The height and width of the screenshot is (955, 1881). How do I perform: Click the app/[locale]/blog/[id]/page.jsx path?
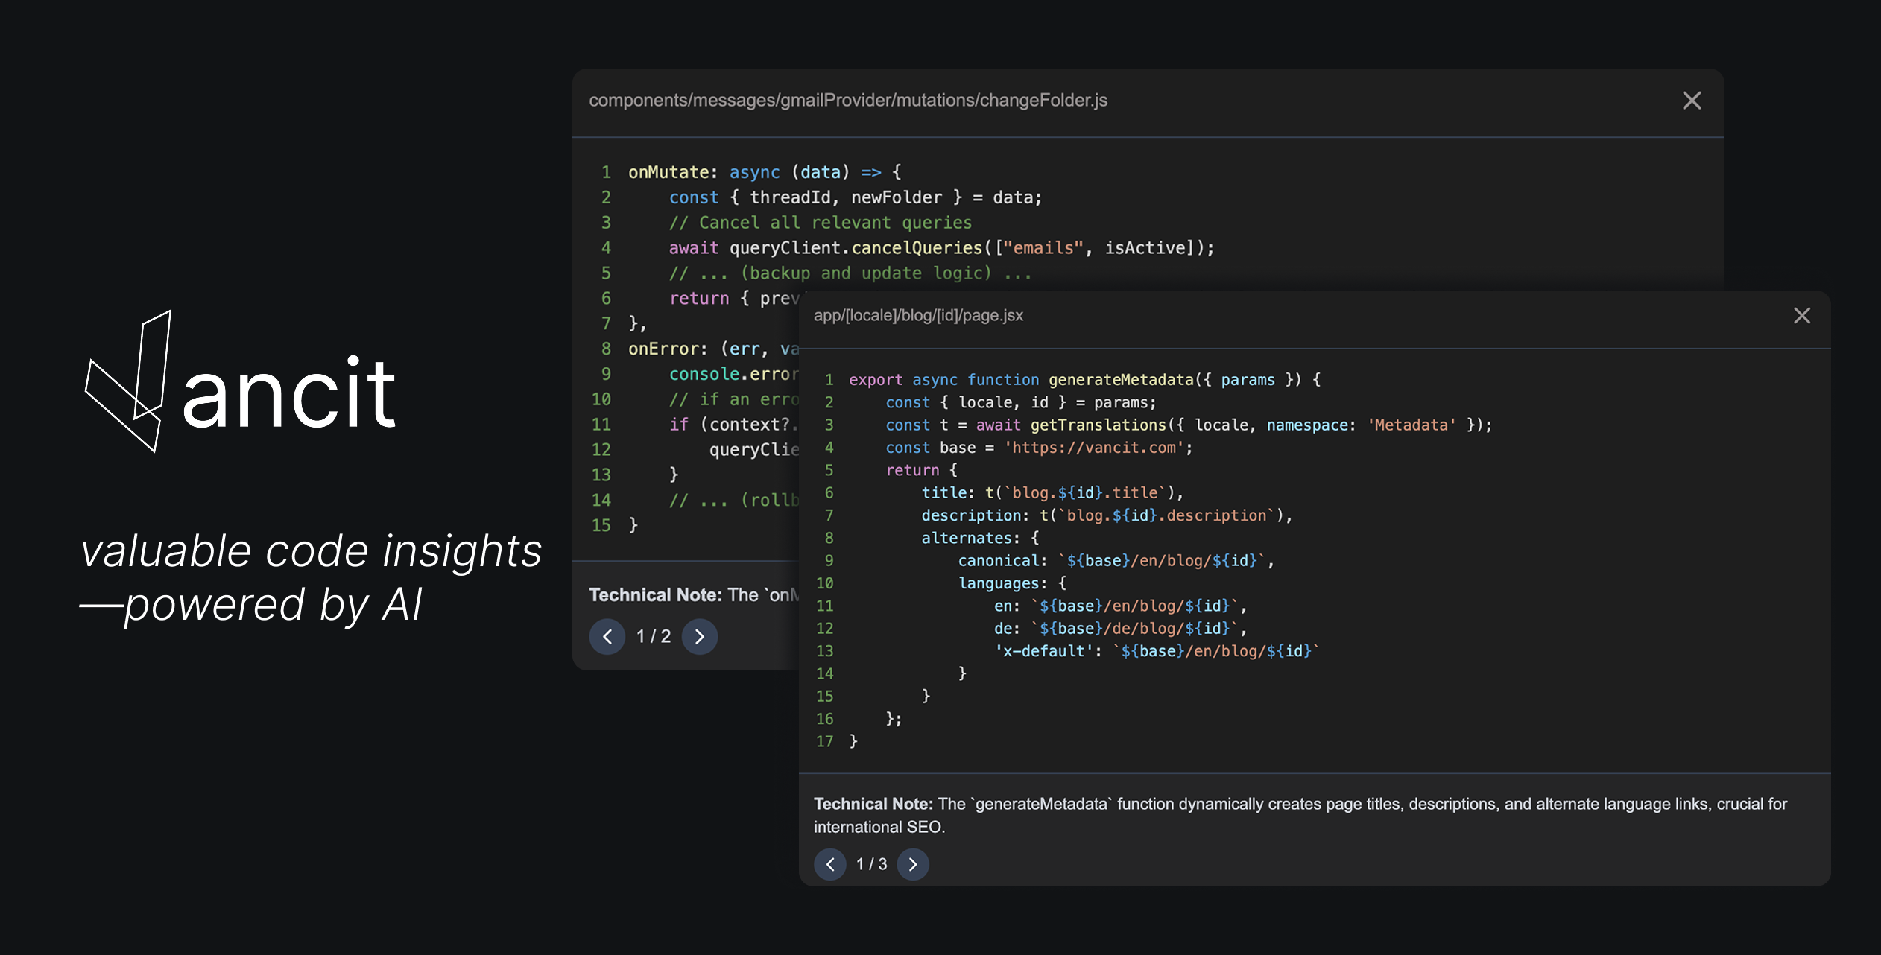pos(917,316)
